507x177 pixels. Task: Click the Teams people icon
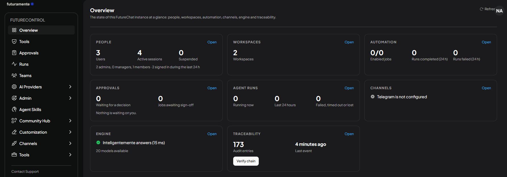click(x=14, y=75)
